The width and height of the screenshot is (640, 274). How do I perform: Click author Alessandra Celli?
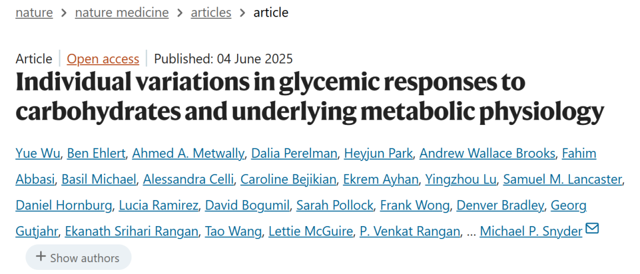click(x=188, y=179)
